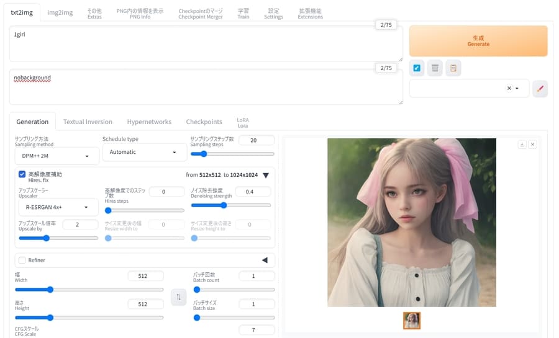Enable the Refiner checkbox

(x=22, y=260)
